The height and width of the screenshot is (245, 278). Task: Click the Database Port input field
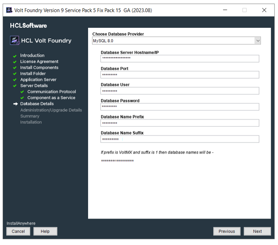click(x=180, y=75)
